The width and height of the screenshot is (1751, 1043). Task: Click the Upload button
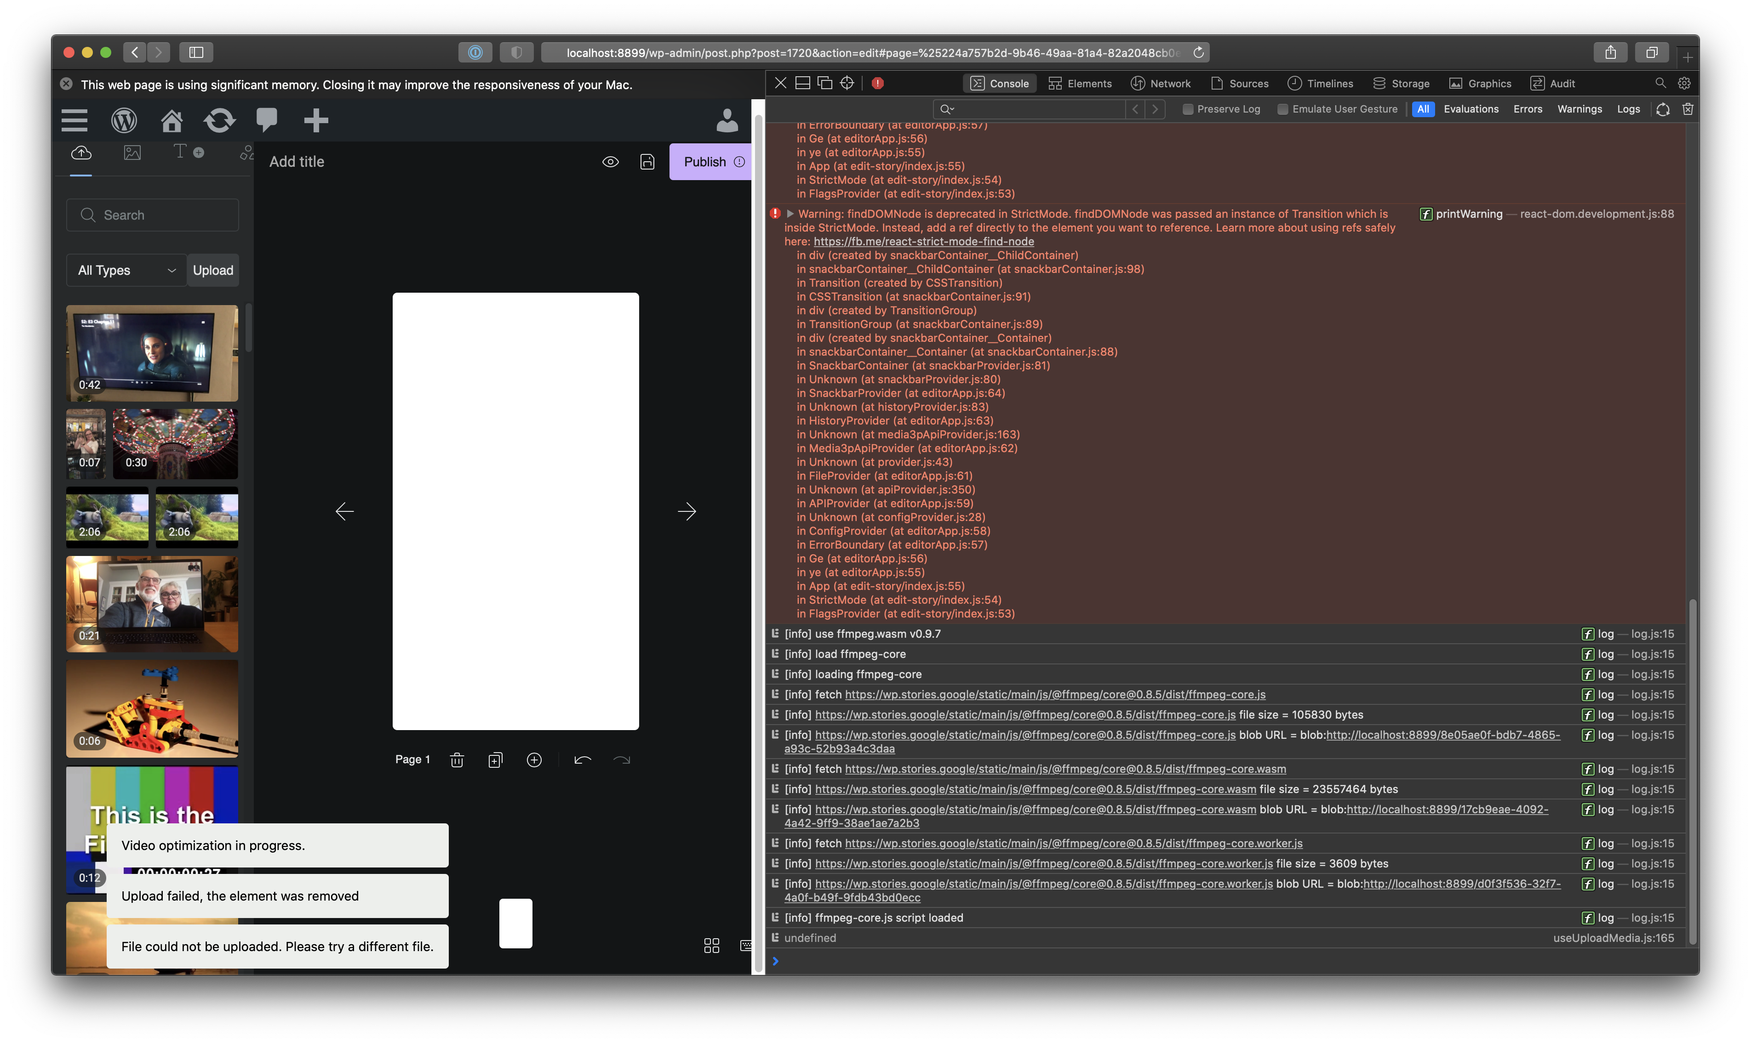pyautogui.click(x=213, y=270)
